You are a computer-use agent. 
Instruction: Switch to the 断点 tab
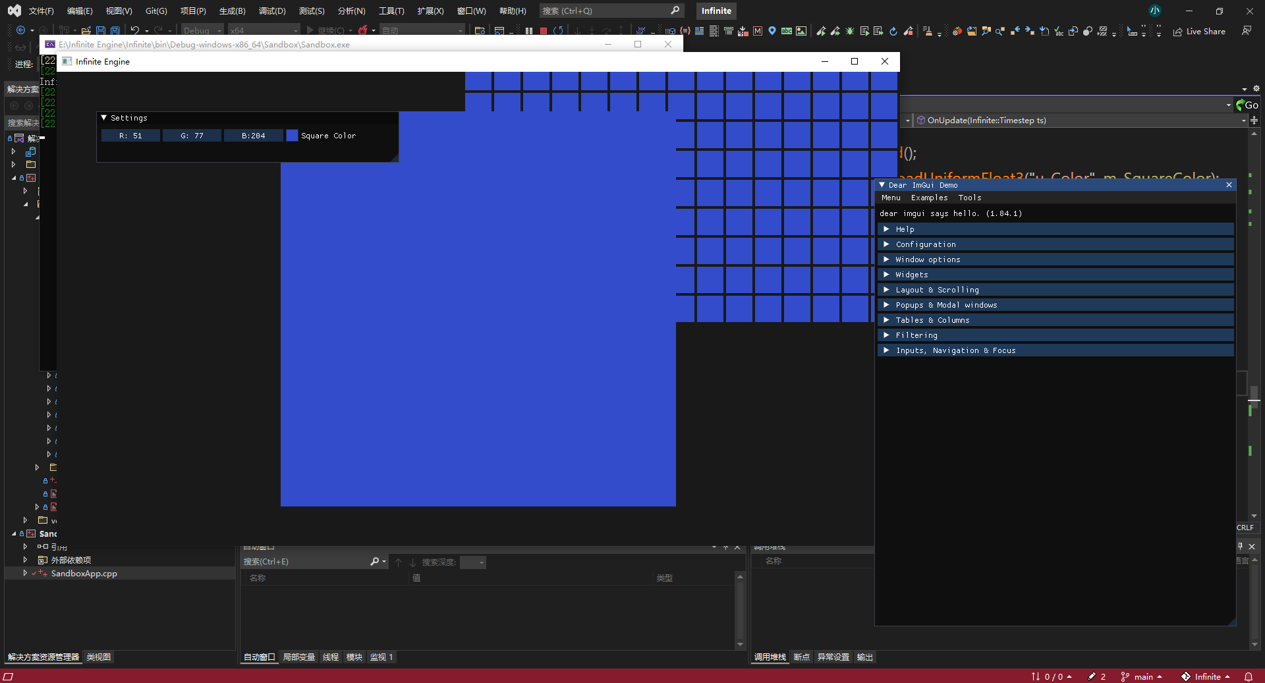tap(802, 657)
